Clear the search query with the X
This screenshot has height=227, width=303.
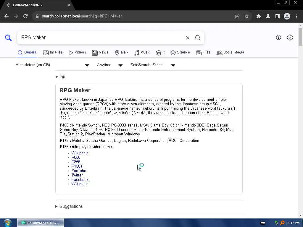tap(188, 38)
